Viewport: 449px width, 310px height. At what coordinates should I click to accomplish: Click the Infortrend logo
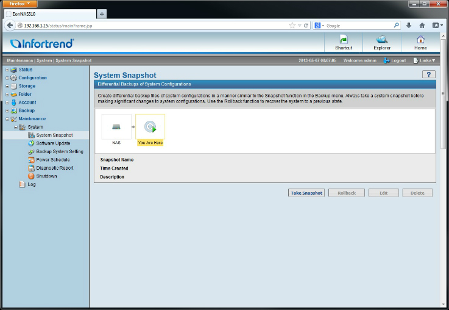click(x=42, y=43)
